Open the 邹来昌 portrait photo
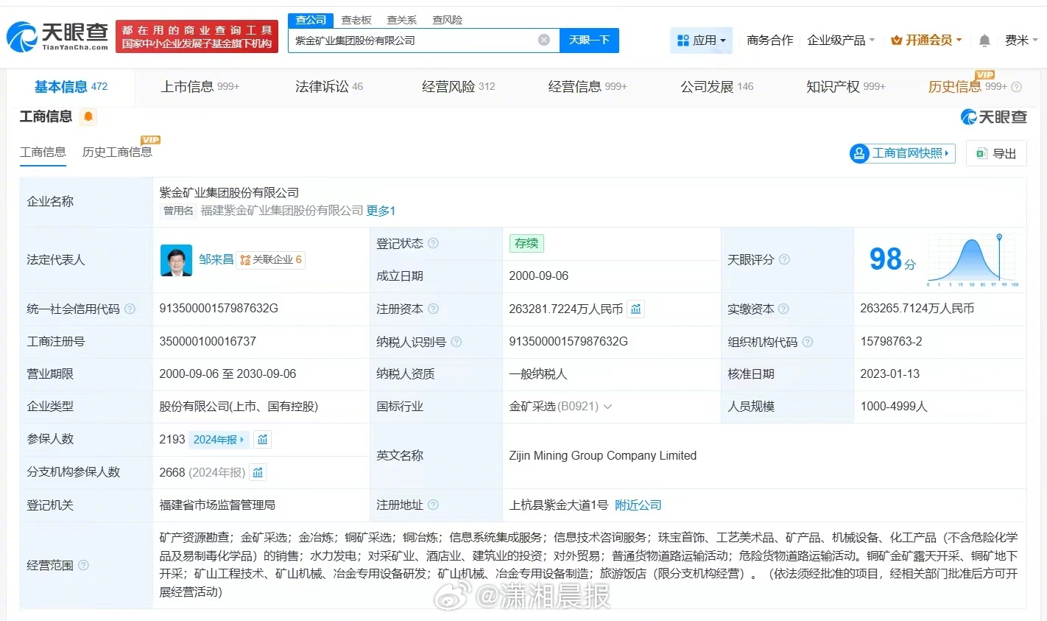Viewport: 1047px width, 621px height. point(176,260)
